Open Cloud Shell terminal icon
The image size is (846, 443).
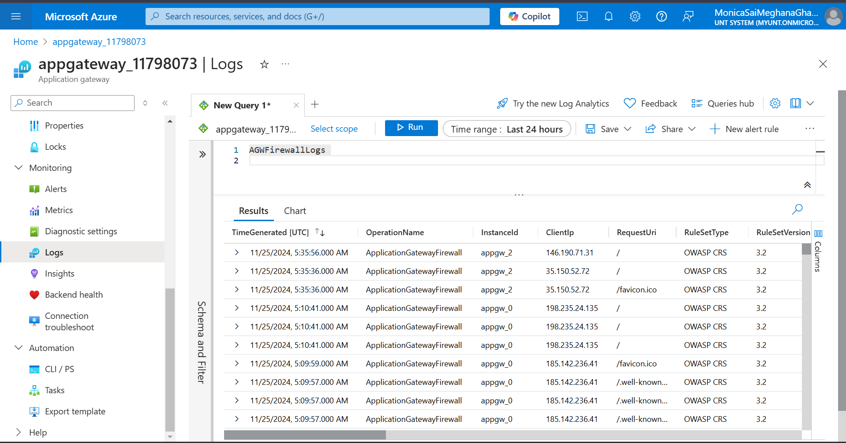[582, 16]
